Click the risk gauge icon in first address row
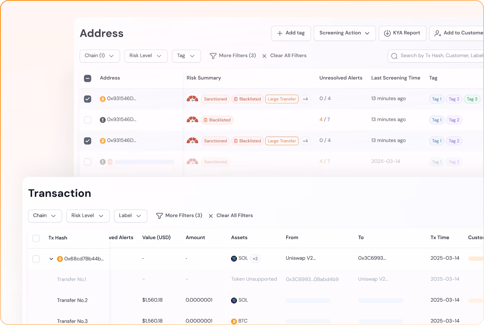 pyautogui.click(x=192, y=99)
